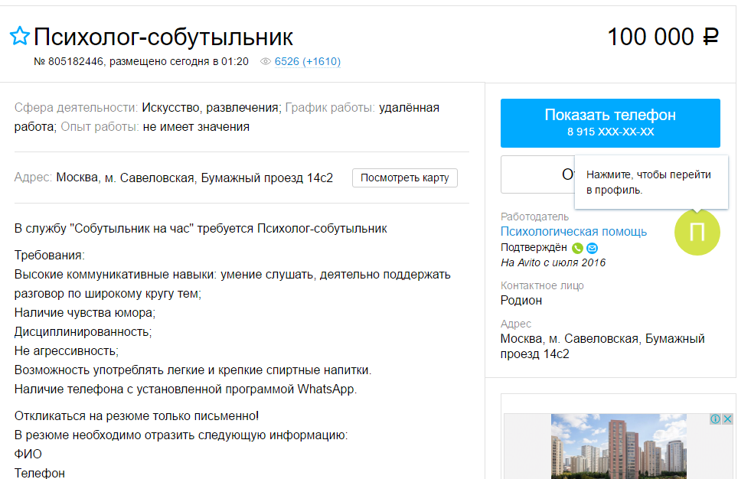Click the view counter link 6526 (+1610)
This screenshot has height=479, width=751.
[307, 62]
